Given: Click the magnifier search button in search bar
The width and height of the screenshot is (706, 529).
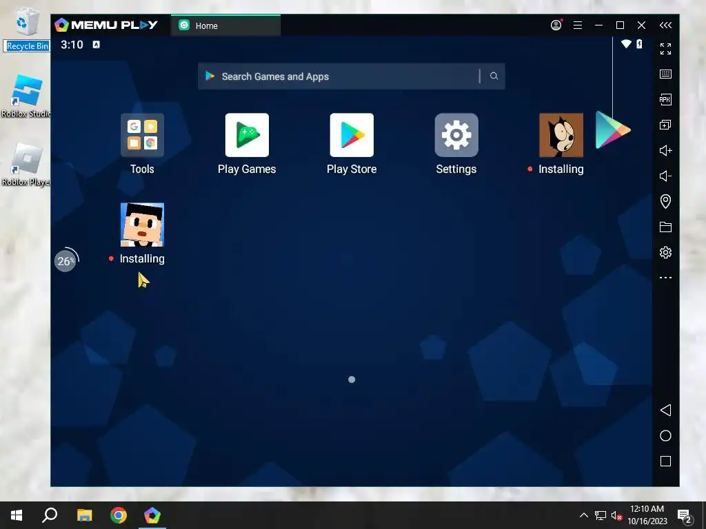Looking at the screenshot, I should pyautogui.click(x=494, y=76).
